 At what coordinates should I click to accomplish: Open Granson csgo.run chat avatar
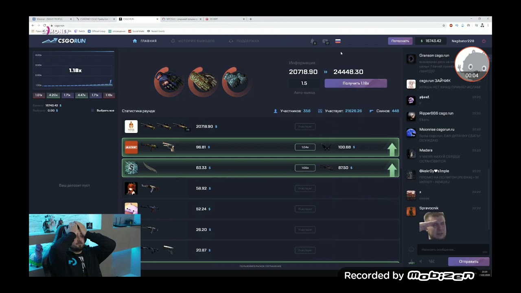tap(411, 59)
